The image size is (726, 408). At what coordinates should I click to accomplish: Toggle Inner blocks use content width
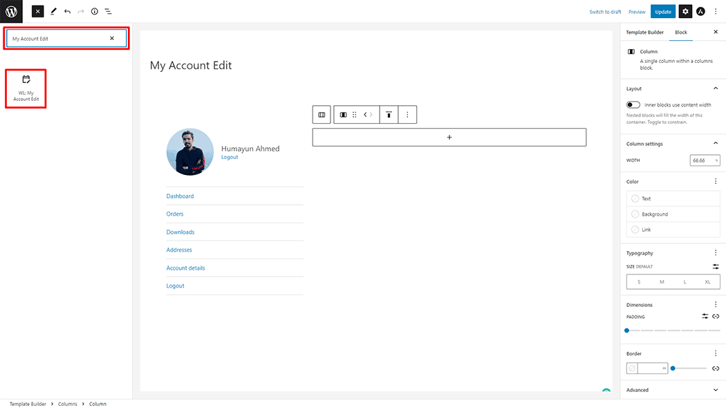pos(633,105)
